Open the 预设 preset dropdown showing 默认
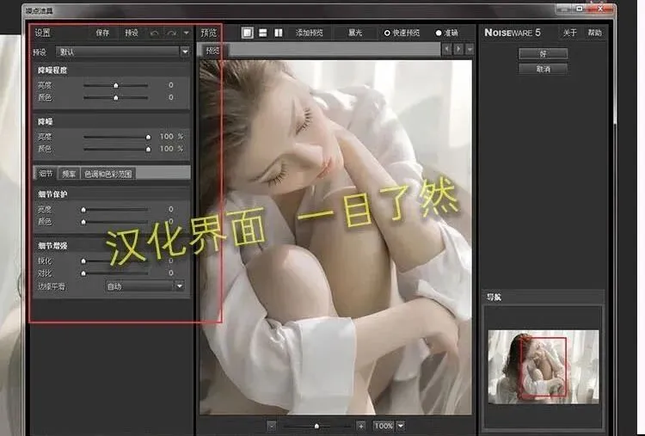The image size is (645, 436). (120, 52)
